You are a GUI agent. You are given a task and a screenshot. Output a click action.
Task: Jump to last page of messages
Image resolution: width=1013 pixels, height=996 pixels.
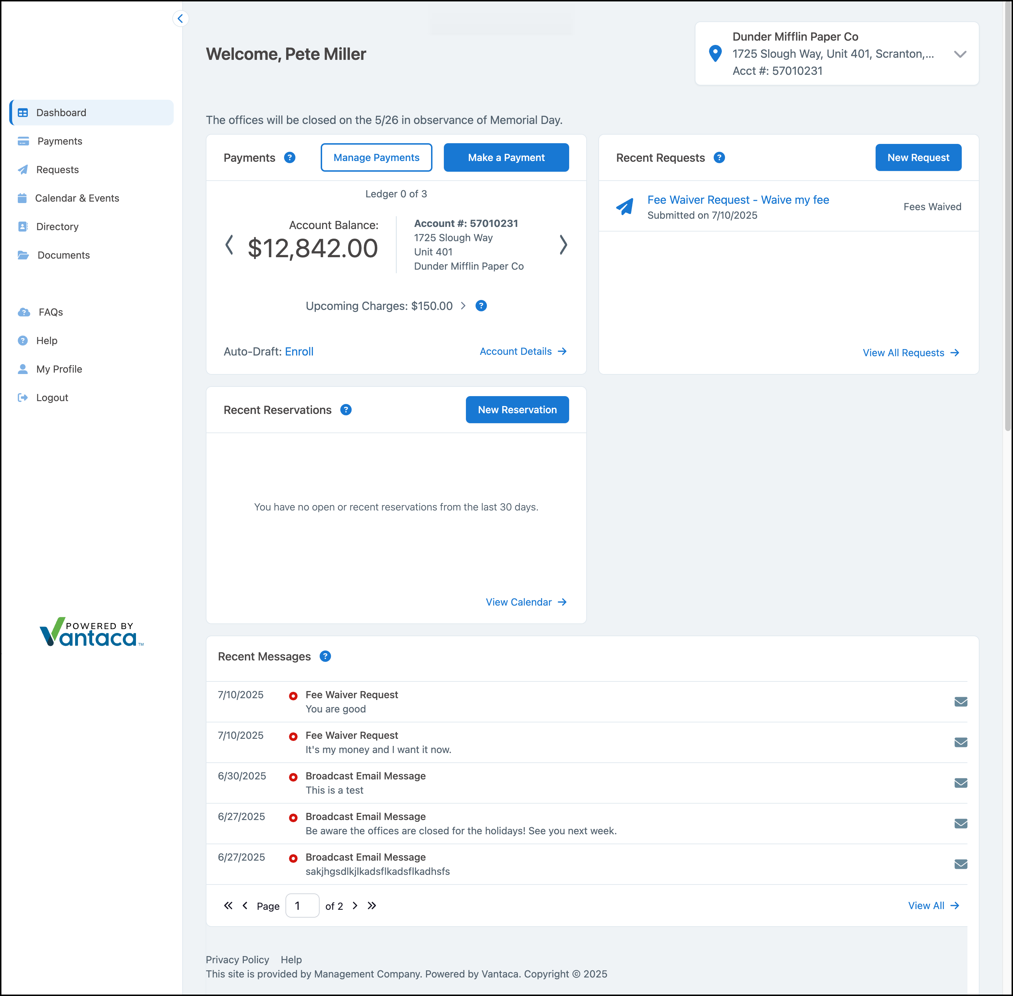pyautogui.click(x=372, y=906)
